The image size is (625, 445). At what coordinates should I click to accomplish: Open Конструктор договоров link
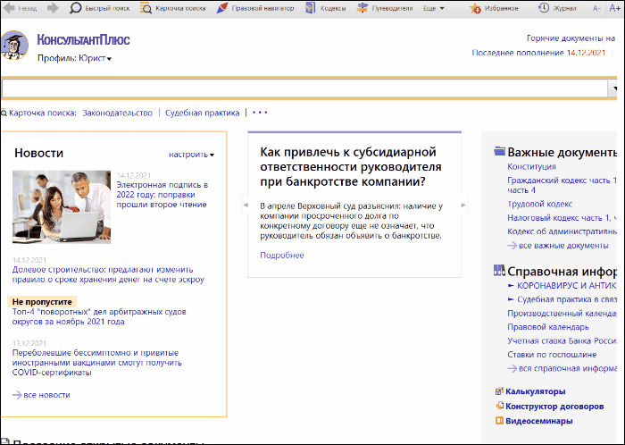click(x=554, y=407)
